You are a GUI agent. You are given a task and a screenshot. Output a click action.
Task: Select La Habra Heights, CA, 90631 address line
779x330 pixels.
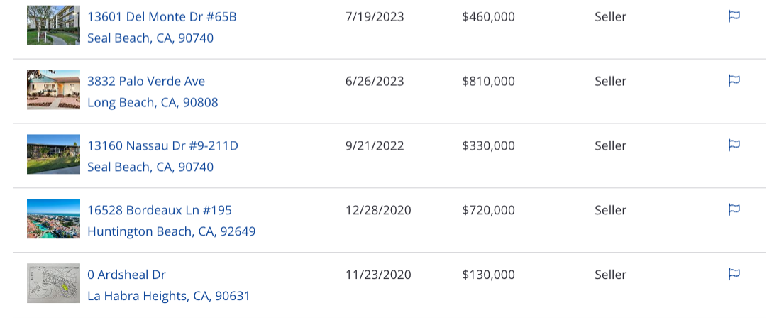[168, 296]
